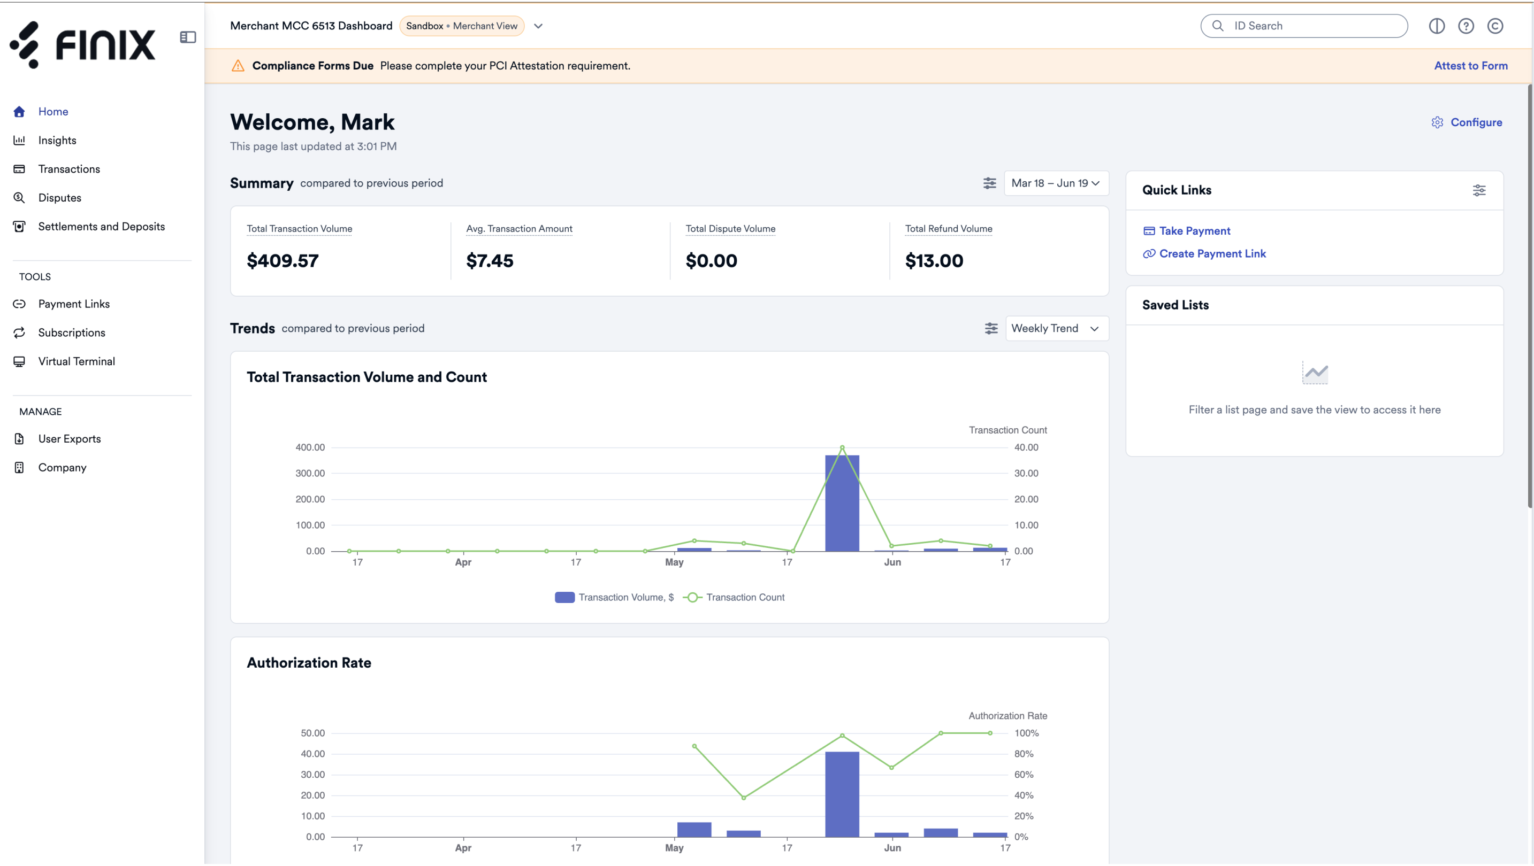Click the tallest bar in Transaction Volume chart

click(x=842, y=503)
